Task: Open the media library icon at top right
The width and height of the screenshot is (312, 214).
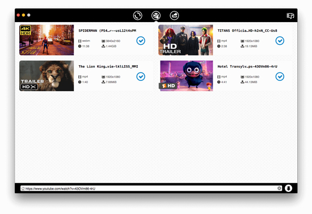Action: point(290,16)
